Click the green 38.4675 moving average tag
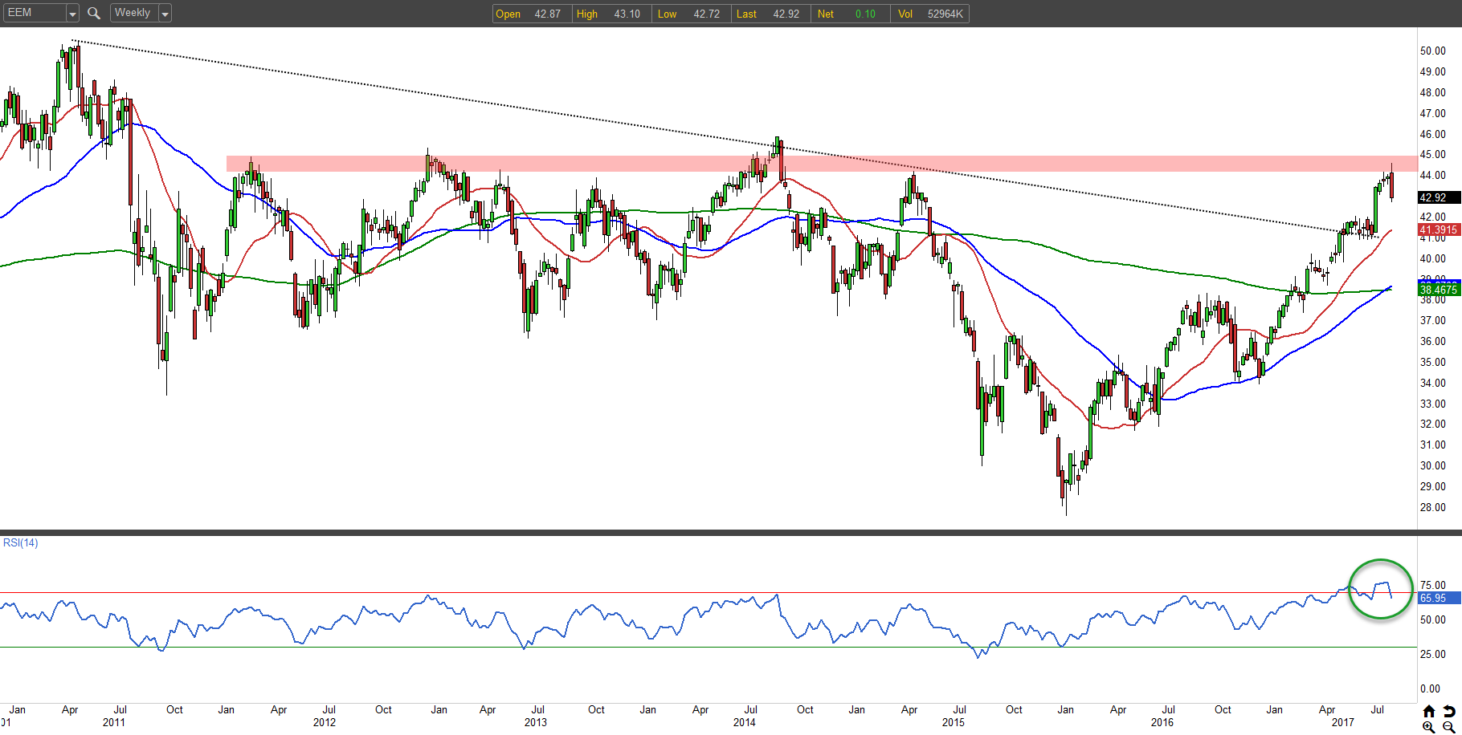The height and width of the screenshot is (735, 1462). point(1438,290)
